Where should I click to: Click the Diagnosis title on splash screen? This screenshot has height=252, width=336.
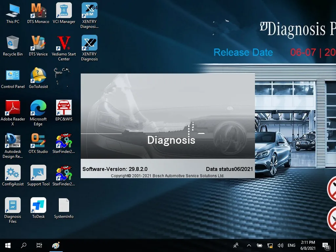(171, 140)
